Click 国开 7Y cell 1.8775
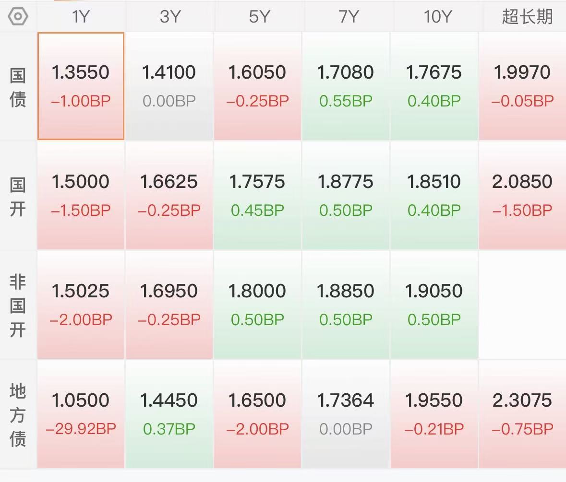The image size is (566, 482). coord(346,195)
